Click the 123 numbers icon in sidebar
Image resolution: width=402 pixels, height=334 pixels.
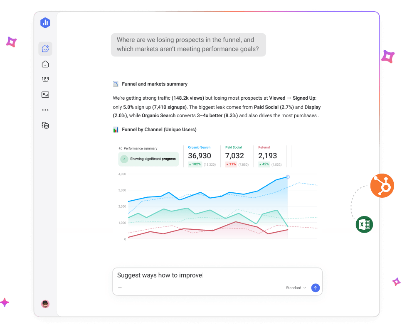(x=45, y=79)
